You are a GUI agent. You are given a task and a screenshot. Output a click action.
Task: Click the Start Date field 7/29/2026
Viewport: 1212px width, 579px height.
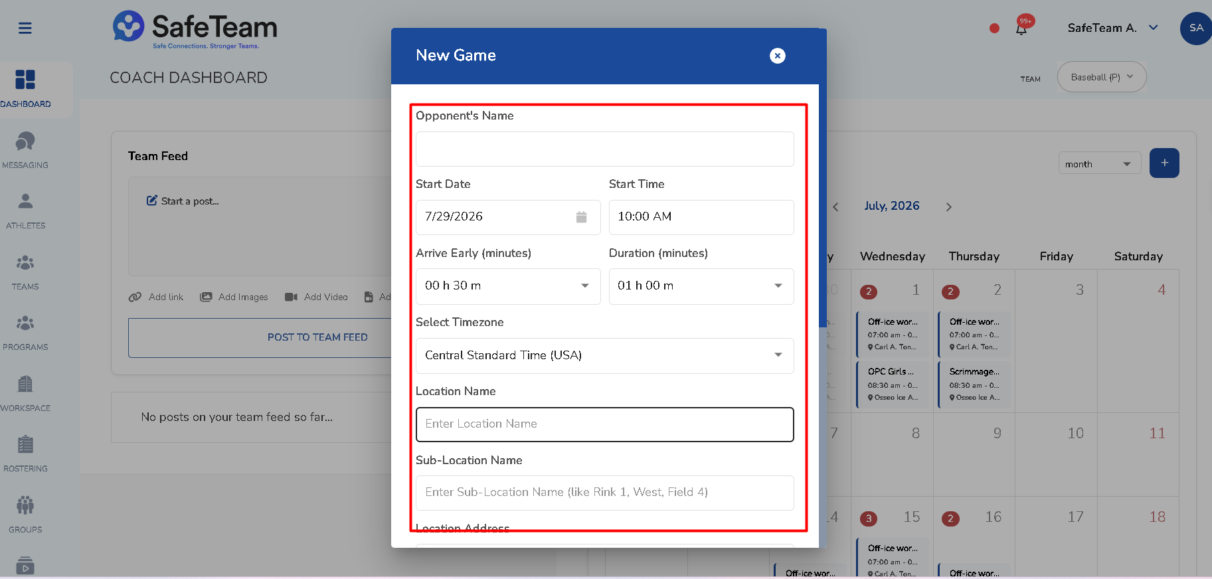point(508,217)
